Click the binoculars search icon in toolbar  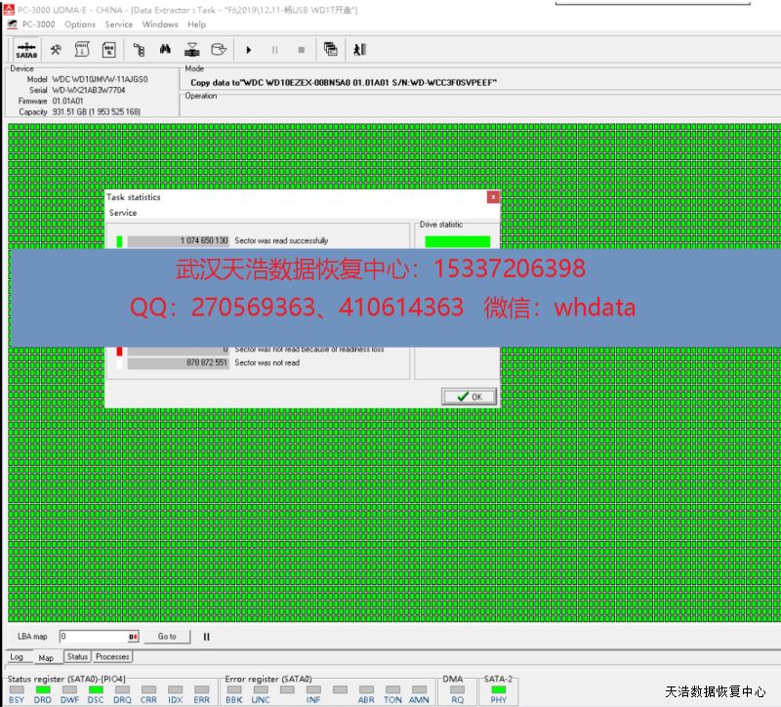166,50
